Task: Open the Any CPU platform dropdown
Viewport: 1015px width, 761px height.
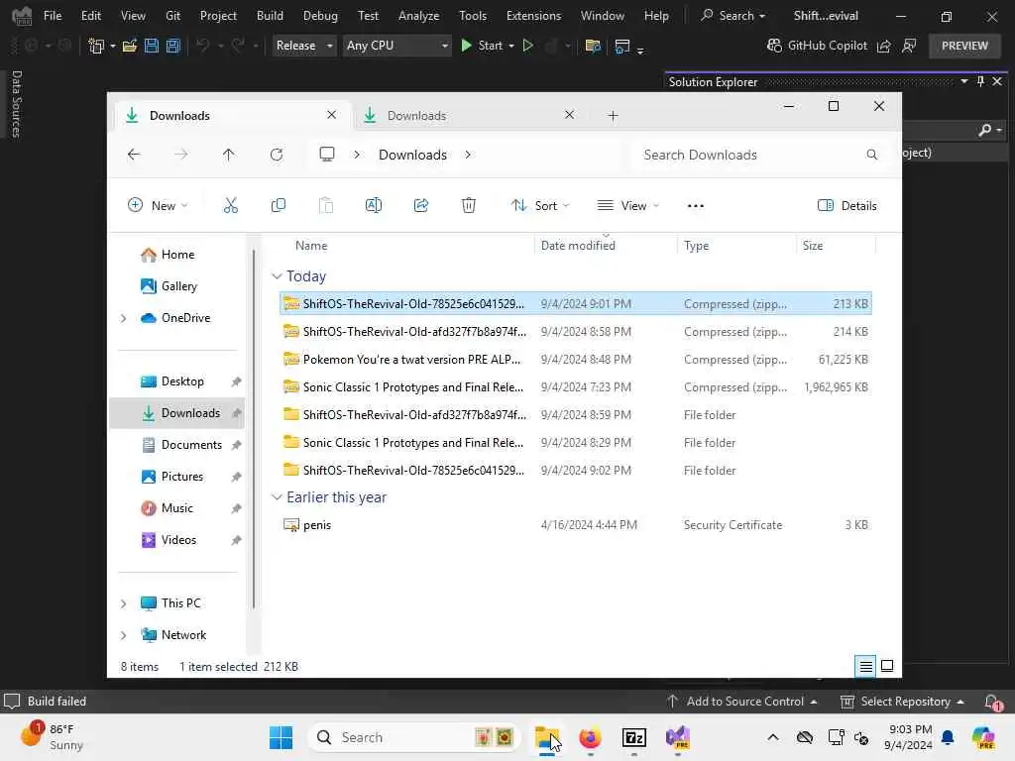Action: [396, 46]
